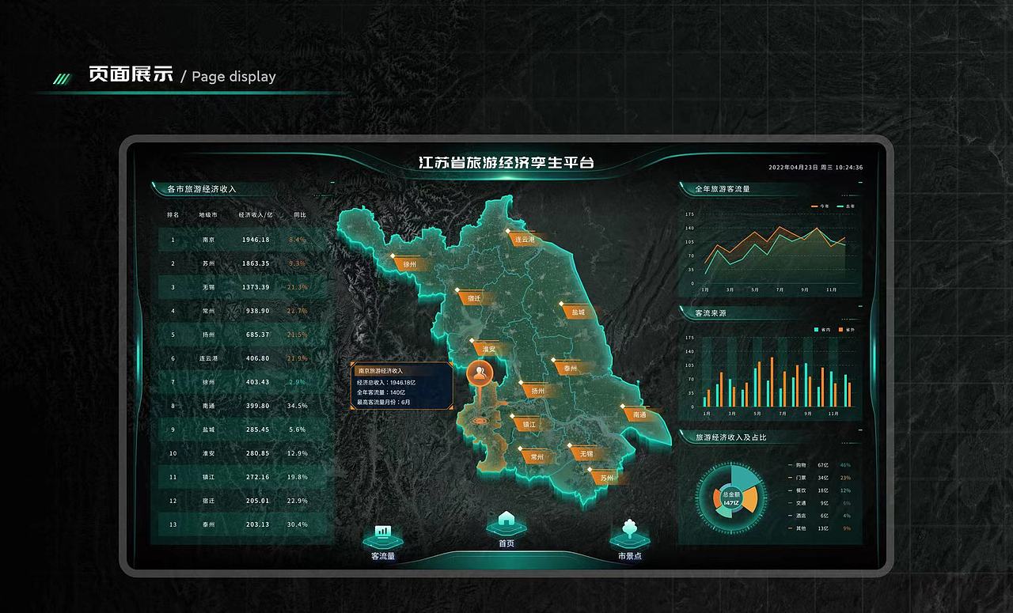The height and width of the screenshot is (613, 1013).
Task: Select the 镇江 marker on the map
Action: [x=529, y=424]
